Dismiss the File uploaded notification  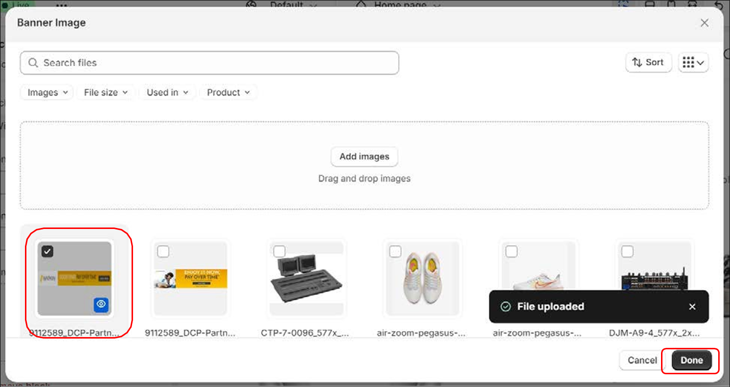(x=692, y=307)
